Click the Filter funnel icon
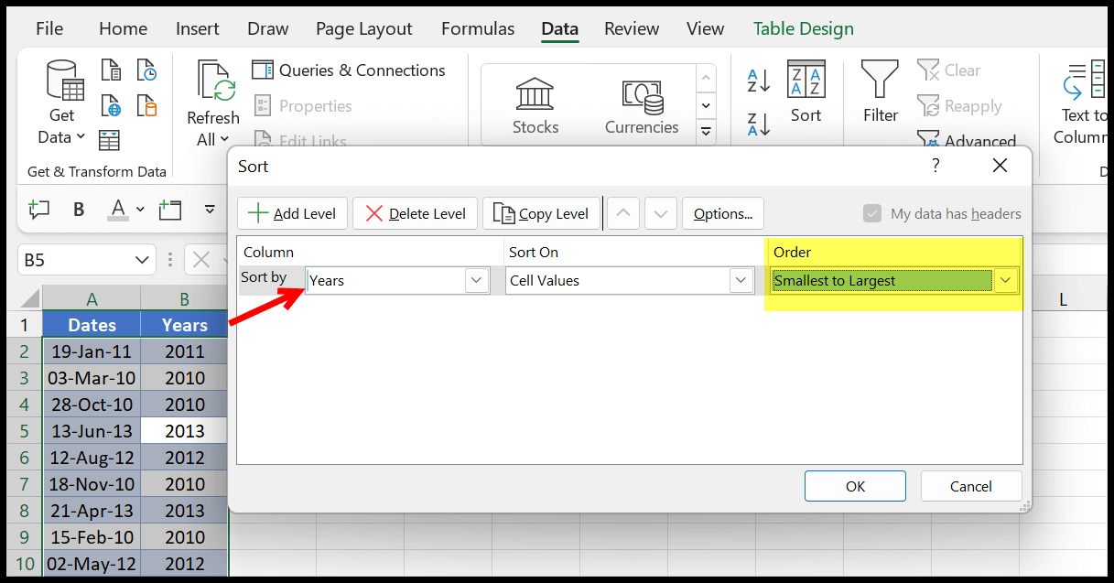 coord(880,81)
